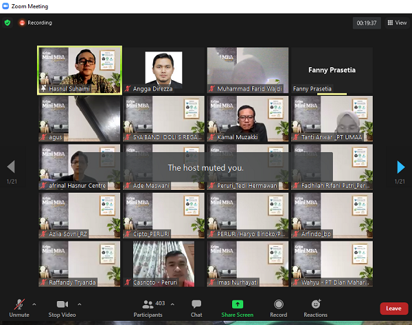Click muted mic icon on Tanti Anwar
This screenshot has width=412, height=325.
(x=296, y=137)
